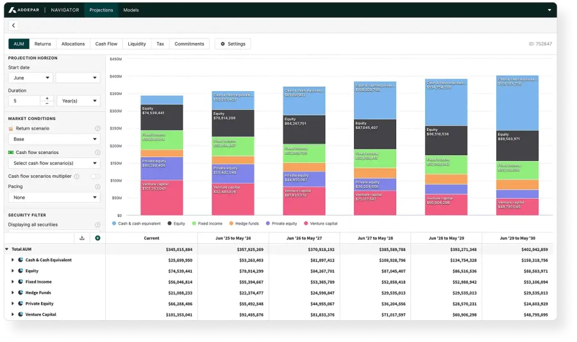Toggle Equity series in chart legend
The image size is (577, 342).
click(x=176, y=223)
